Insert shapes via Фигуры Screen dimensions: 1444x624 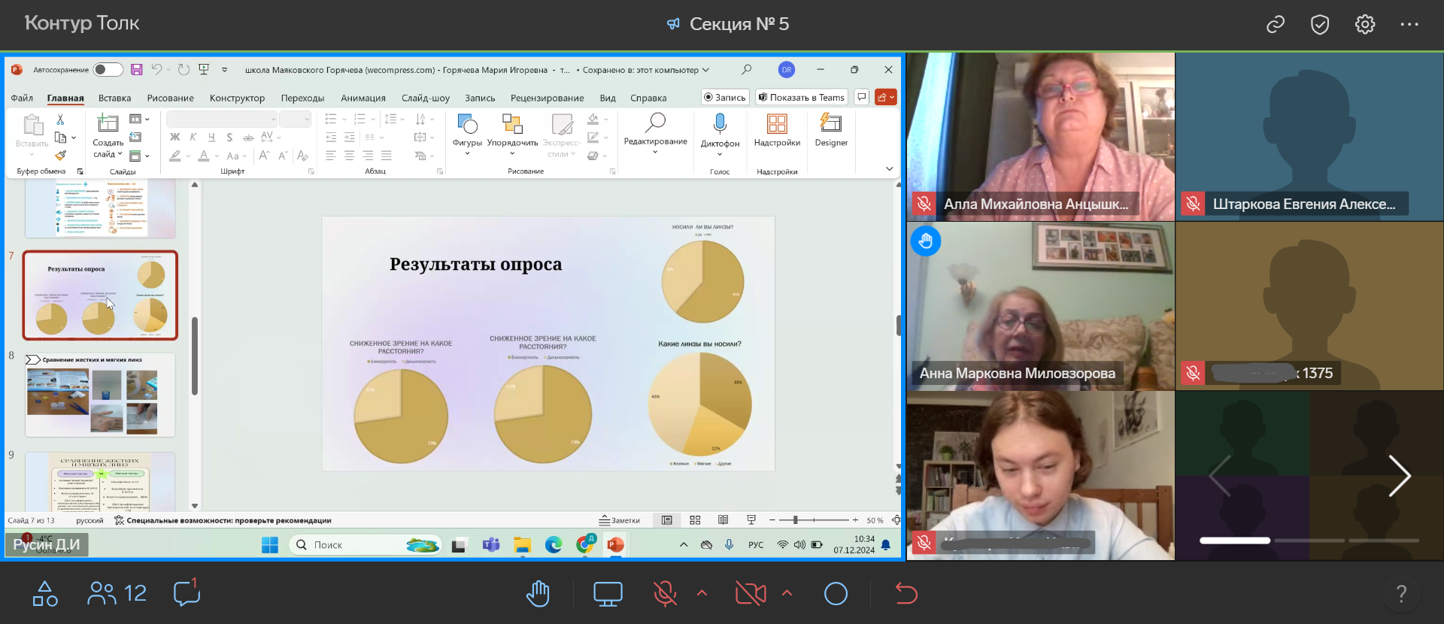coord(467,134)
